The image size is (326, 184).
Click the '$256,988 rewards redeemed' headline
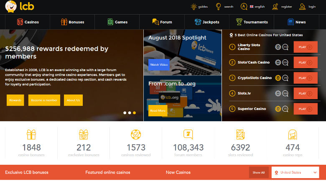coord(56,52)
